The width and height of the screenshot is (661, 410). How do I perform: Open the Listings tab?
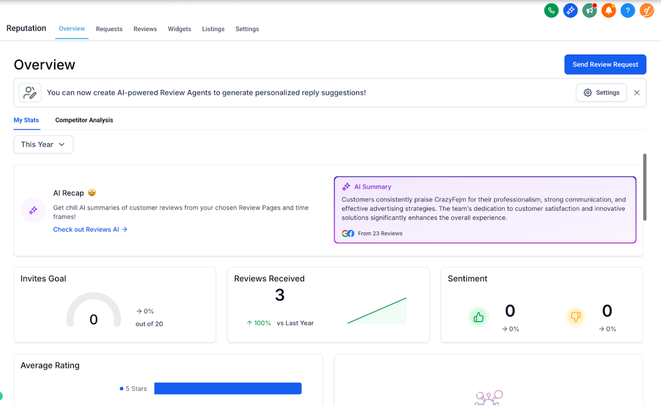pyautogui.click(x=213, y=29)
